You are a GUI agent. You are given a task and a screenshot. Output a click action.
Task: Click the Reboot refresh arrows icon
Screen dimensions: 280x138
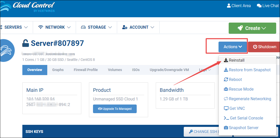tap(226, 79)
